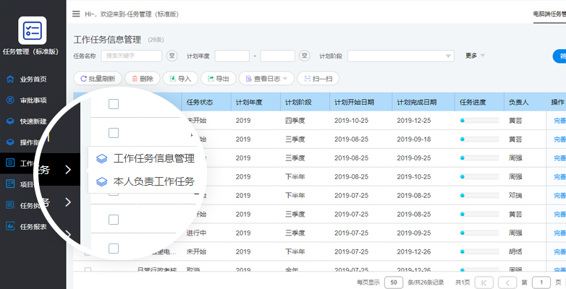Click the task management app logo

click(33, 30)
